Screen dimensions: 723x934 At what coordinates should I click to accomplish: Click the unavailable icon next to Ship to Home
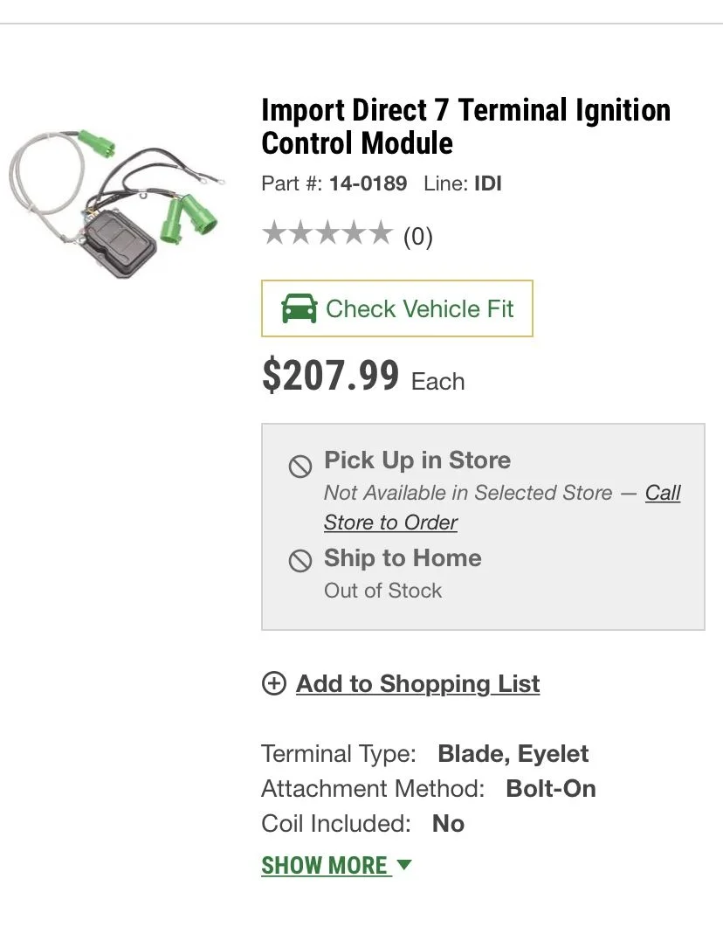(300, 560)
